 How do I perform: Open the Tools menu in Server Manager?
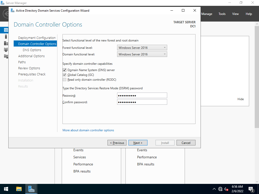(x=222, y=14)
